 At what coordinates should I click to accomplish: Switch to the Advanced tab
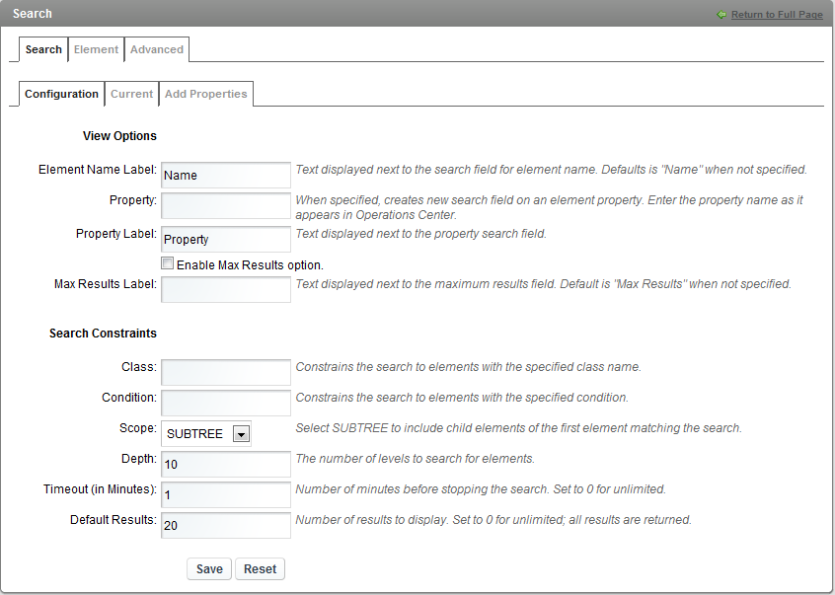click(x=157, y=49)
